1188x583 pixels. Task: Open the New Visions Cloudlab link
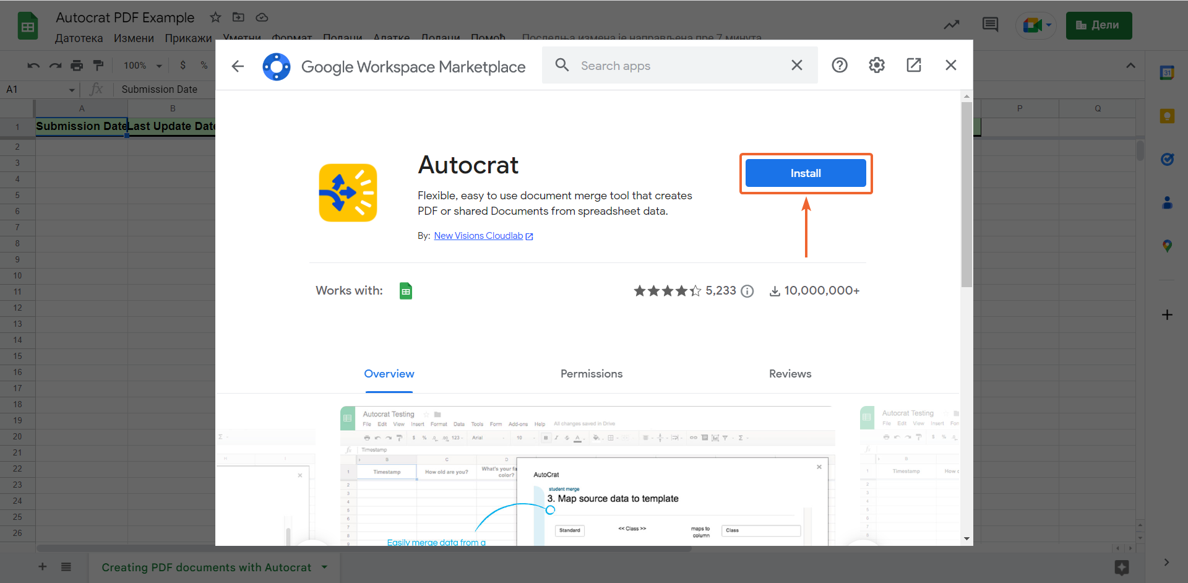[x=483, y=236]
